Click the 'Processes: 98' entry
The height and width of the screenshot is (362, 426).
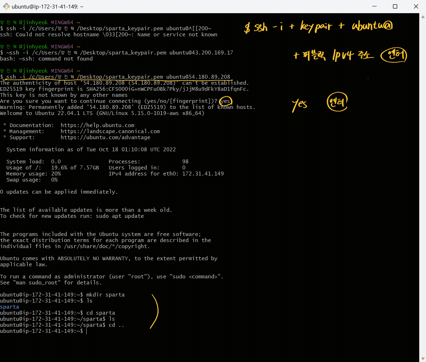tap(149, 162)
